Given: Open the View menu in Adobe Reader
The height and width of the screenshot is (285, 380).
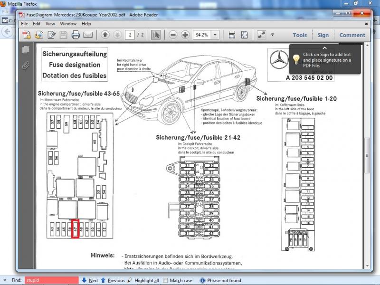Looking at the screenshot, I should (x=50, y=24).
